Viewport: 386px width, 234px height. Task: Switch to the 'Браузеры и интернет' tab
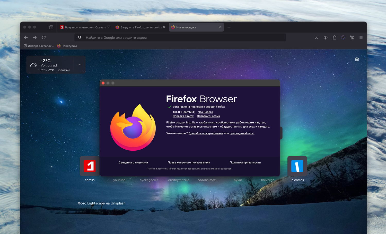coord(85,27)
